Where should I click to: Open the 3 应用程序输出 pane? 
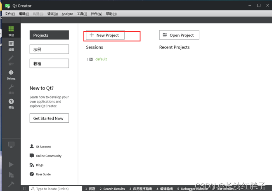141,189
